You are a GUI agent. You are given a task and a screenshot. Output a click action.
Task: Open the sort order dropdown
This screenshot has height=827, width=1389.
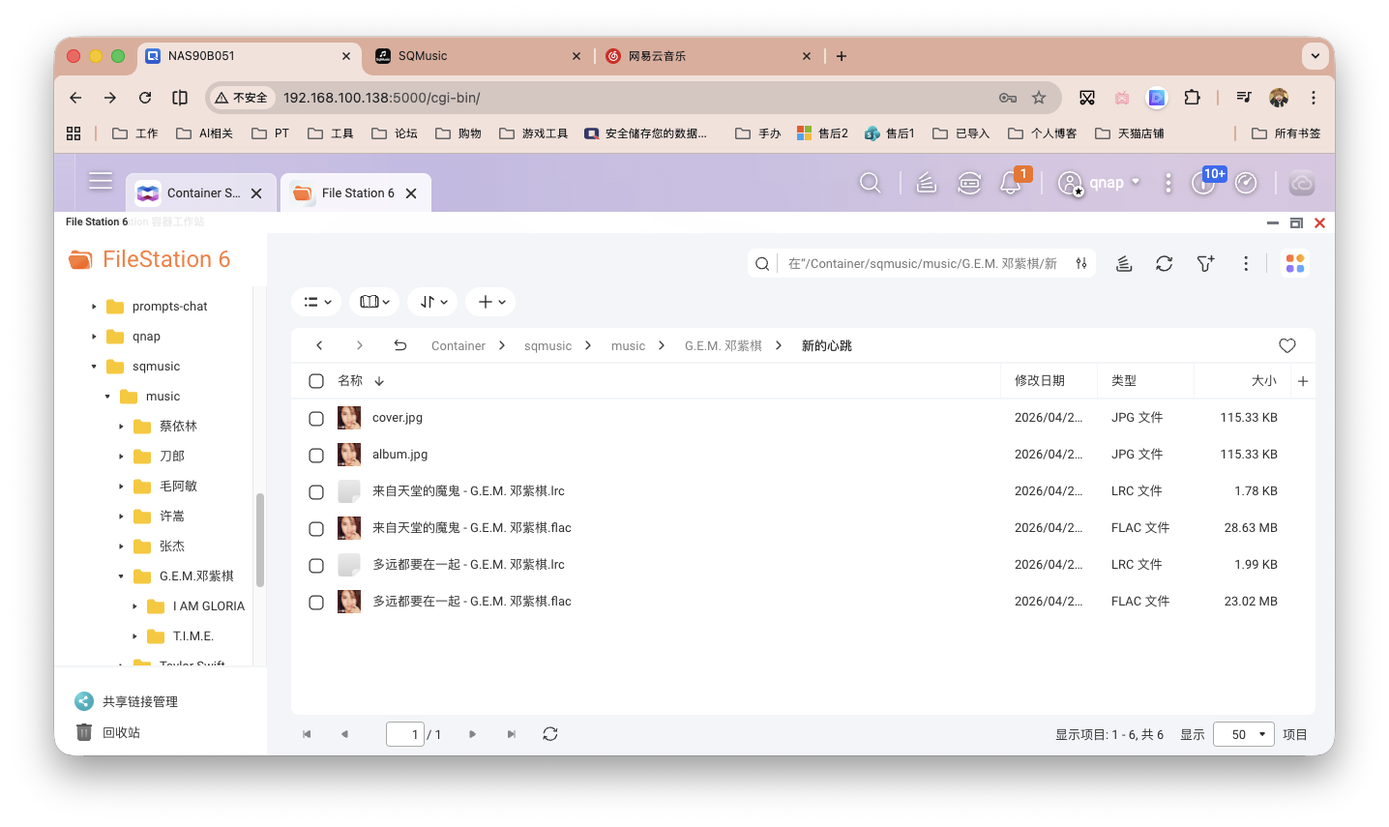432,301
